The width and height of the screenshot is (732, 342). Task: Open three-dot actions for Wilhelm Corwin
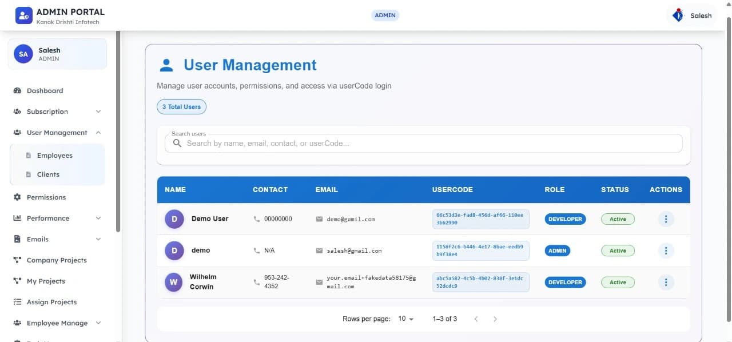point(666,282)
